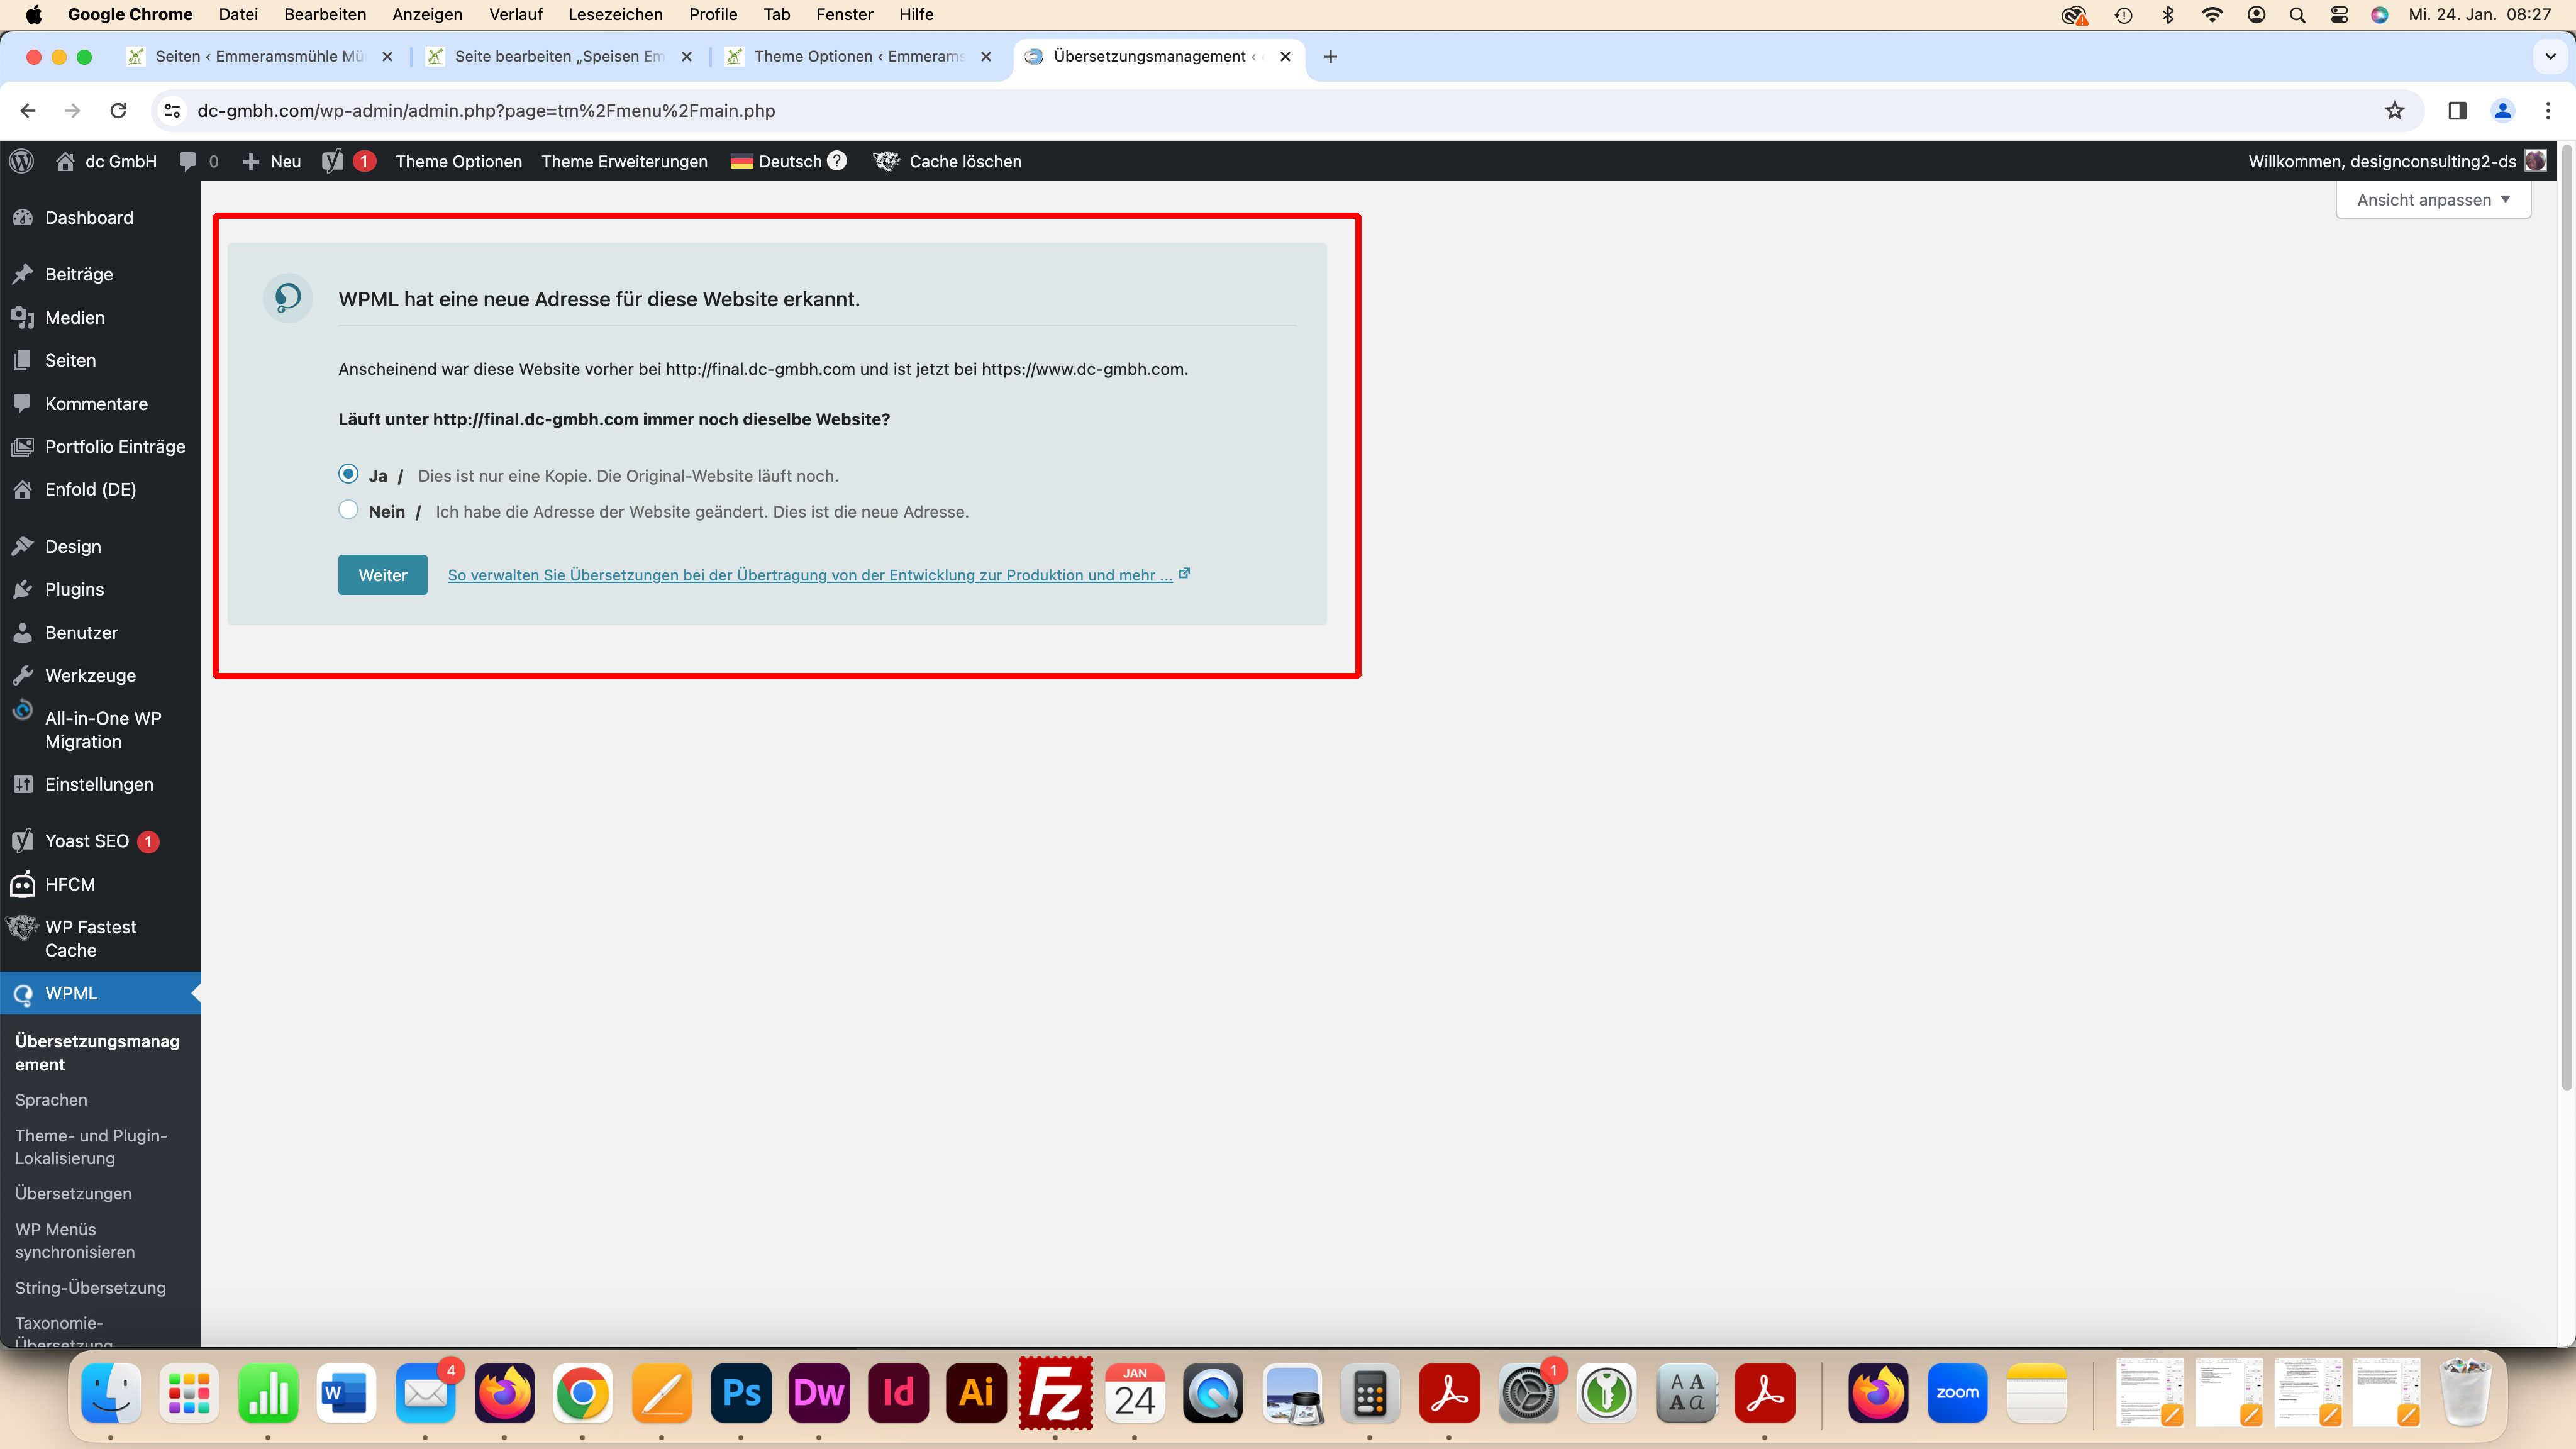Viewport: 2576px width, 1449px height.
Task: Open Einstellungen in sidebar
Action: 100,784
